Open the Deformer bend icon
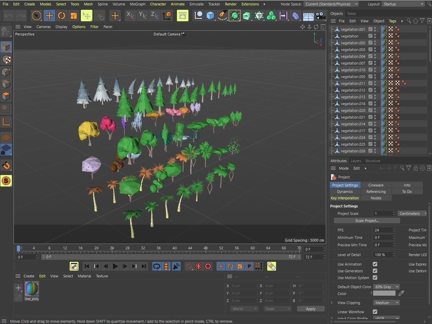The height and width of the screenshot is (324, 432). pyautogui.click(x=295, y=16)
